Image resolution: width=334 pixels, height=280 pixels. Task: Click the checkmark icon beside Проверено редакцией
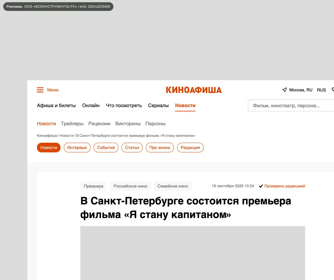tap(261, 186)
